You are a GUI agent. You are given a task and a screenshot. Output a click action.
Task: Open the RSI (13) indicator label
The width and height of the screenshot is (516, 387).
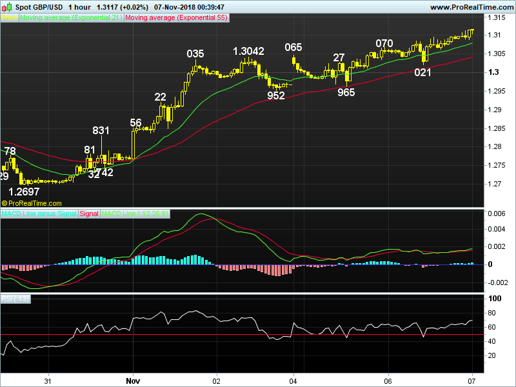pyautogui.click(x=15, y=299)
